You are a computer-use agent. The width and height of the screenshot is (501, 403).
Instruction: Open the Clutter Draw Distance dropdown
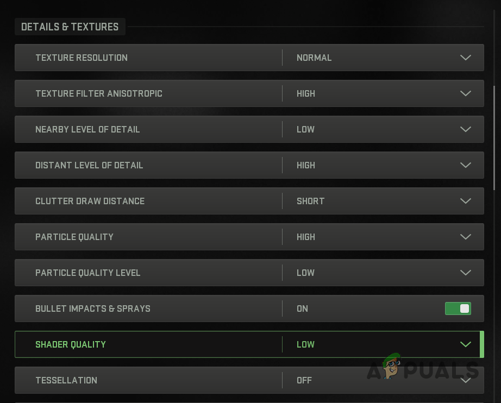(465, 201)
